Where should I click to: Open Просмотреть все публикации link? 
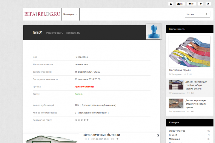(98, 105)
